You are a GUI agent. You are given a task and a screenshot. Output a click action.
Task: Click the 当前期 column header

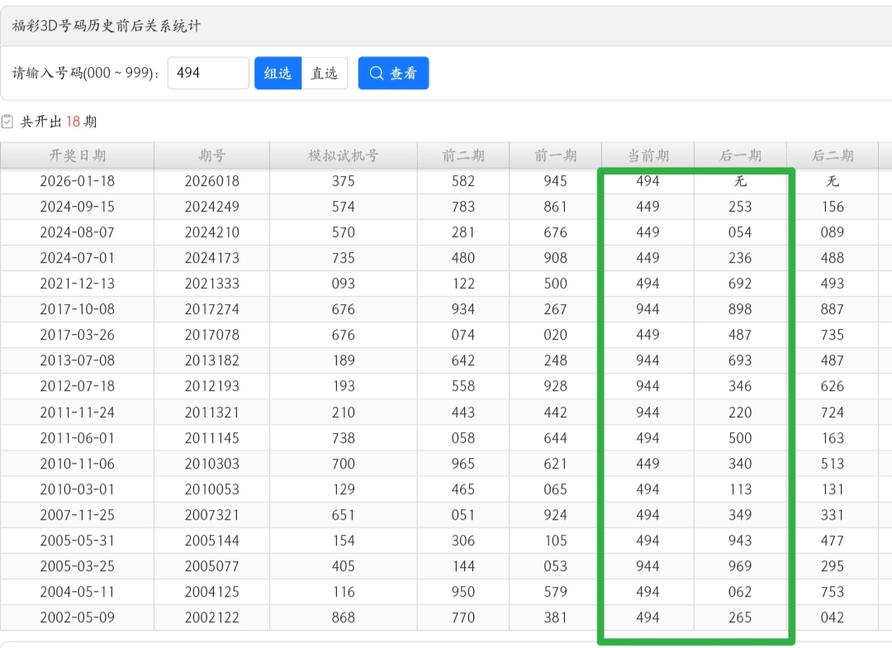(x=648, y=155)
